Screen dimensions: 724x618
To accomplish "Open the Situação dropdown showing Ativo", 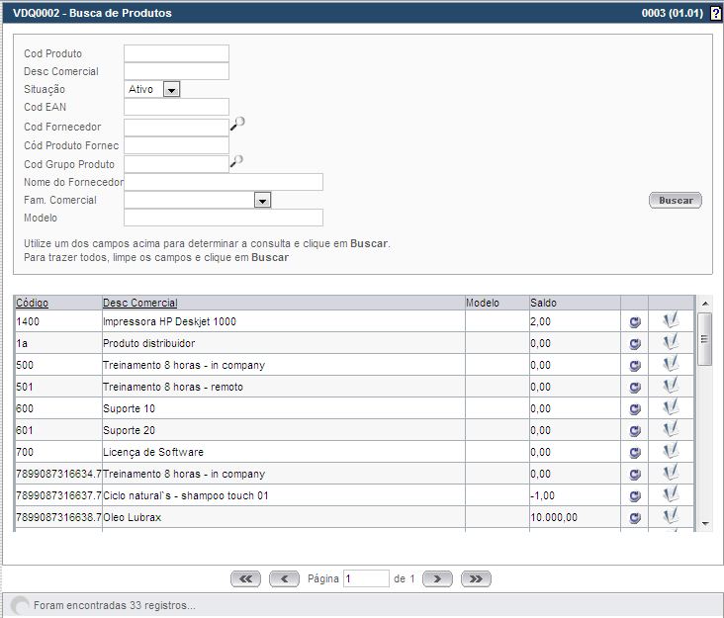I will coord(171,90).
